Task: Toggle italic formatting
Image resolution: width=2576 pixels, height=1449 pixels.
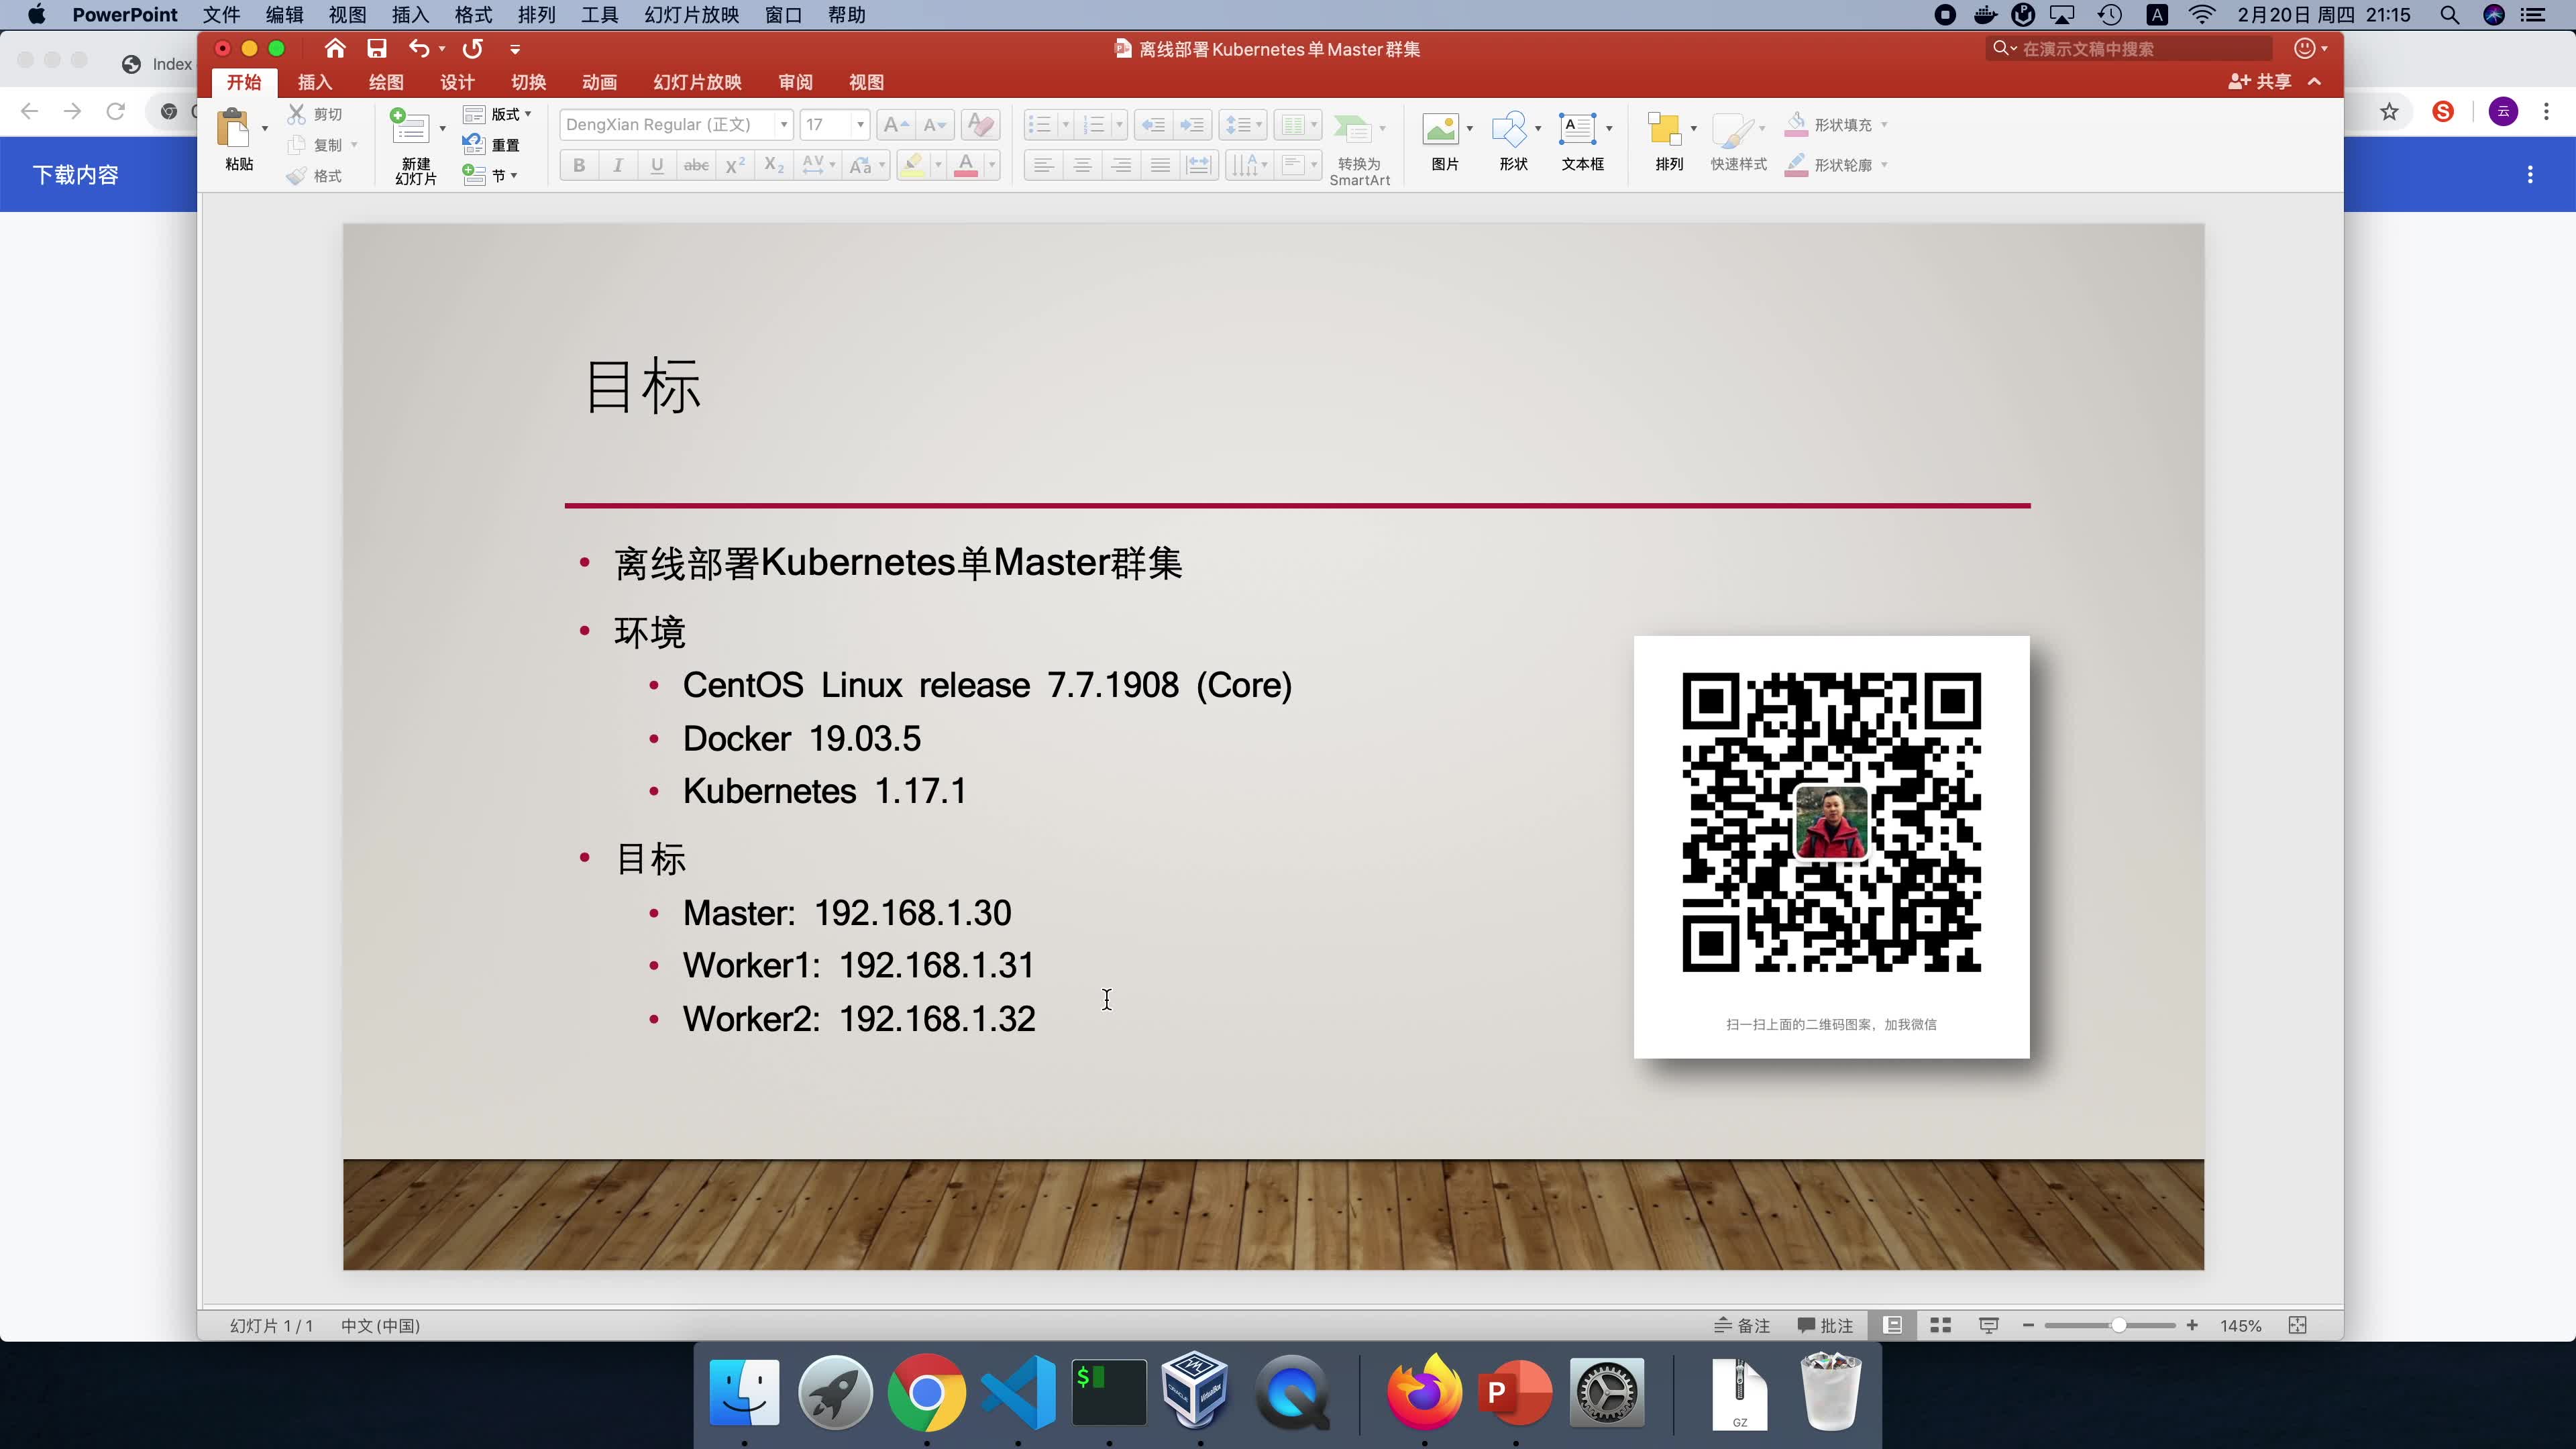Action: coord(618,165)
